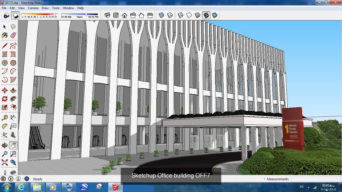This screenshot has height=192, width=342.
Task: Toggle Back Edges style
Action: (170, 15)
